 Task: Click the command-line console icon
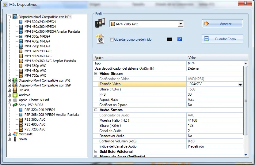point(169,39)
